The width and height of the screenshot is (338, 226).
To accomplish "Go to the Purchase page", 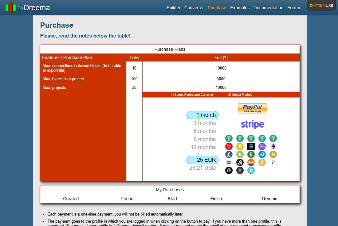I will click(x=217, y=8).
